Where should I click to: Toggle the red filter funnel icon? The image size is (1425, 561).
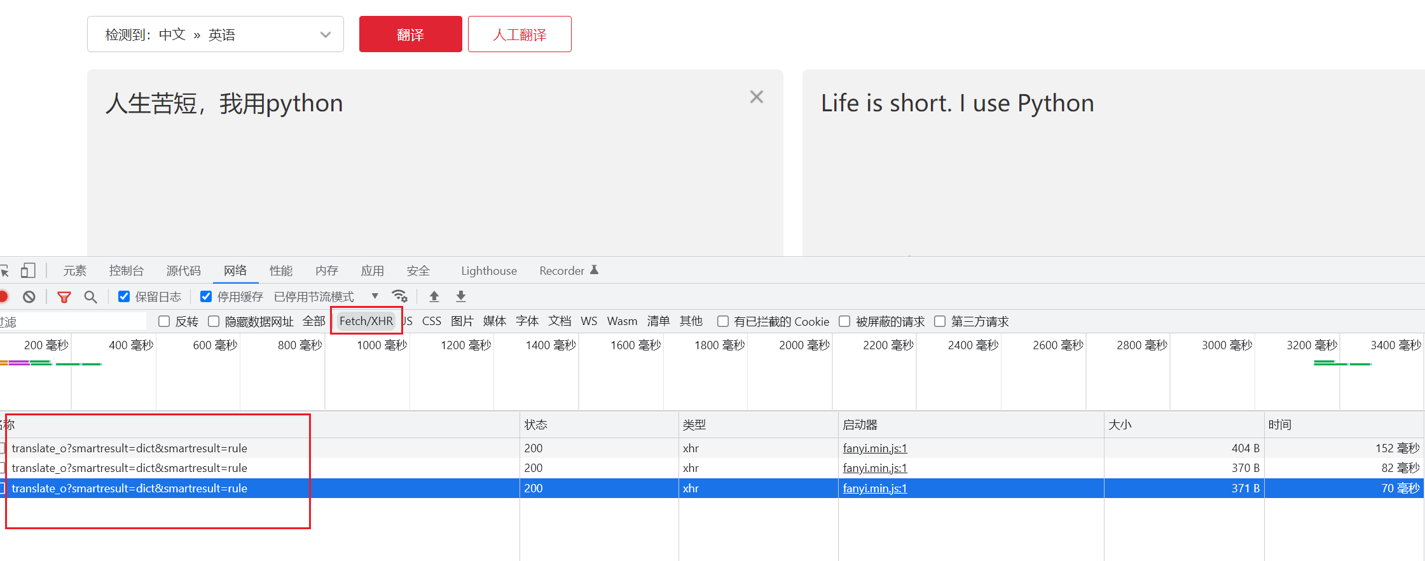(64, 296)
